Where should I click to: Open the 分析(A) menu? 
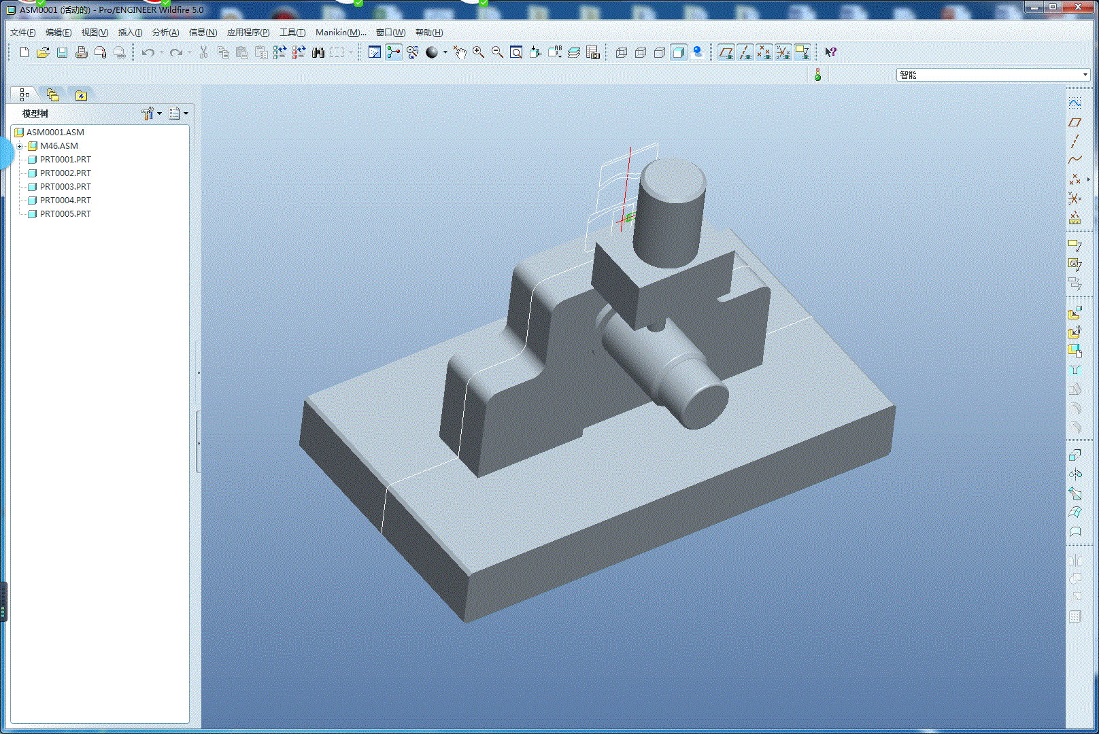pyautogui.click(x=165, y=32)
